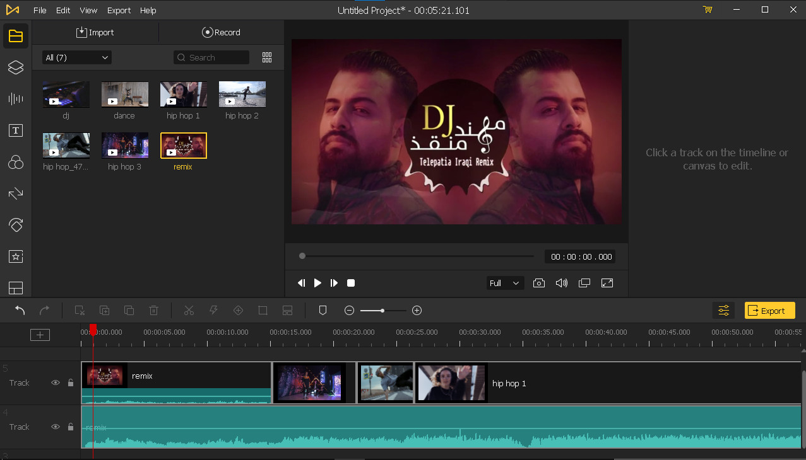The height and width of the screenshot is (460, 806).
Task: Open the Audio panel
Action: 16,99
